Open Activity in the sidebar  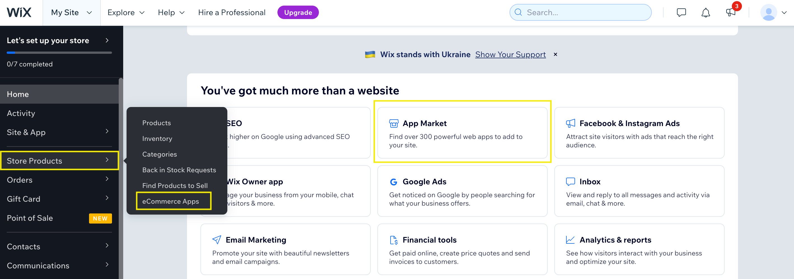(59, 113)
